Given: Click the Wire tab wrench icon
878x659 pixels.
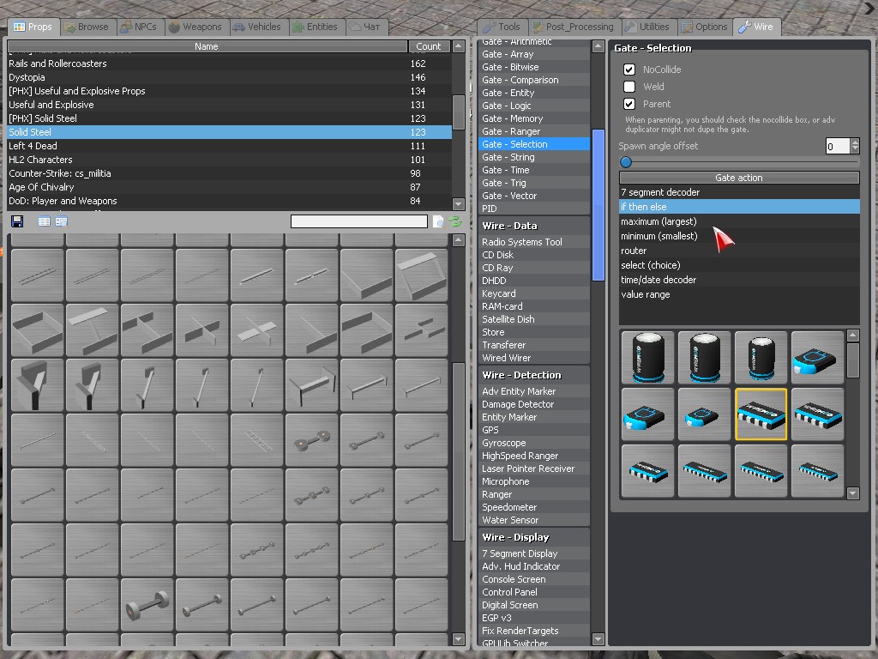Looking at the screenshot, I should pos(744,27).
